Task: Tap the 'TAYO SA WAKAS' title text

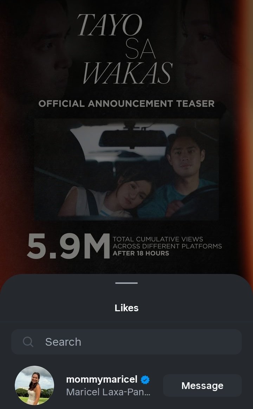Action: tap(125, 49)
